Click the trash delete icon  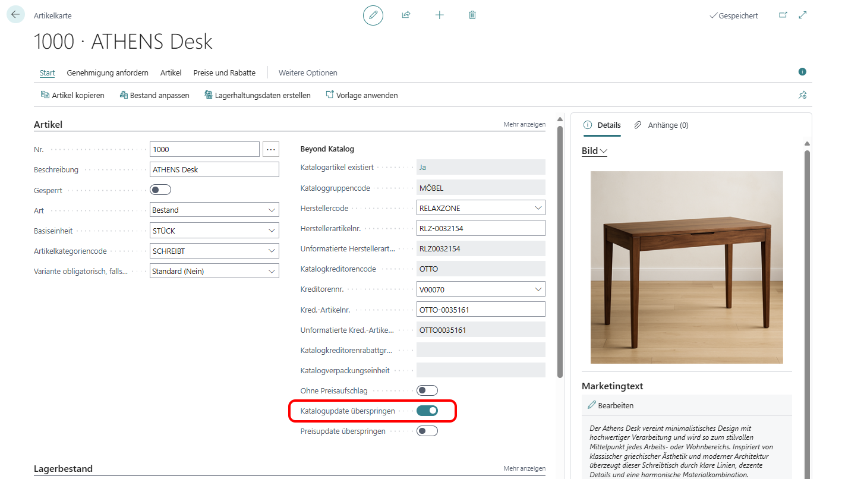472,15
